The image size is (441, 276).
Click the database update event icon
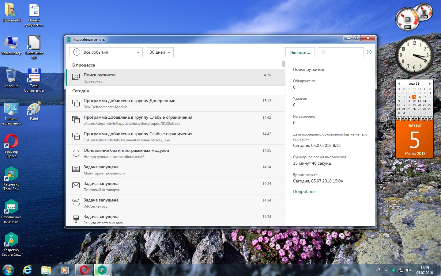tap(76, 153)
